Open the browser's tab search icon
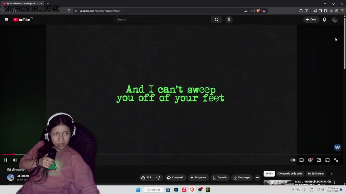 [306, 11]
